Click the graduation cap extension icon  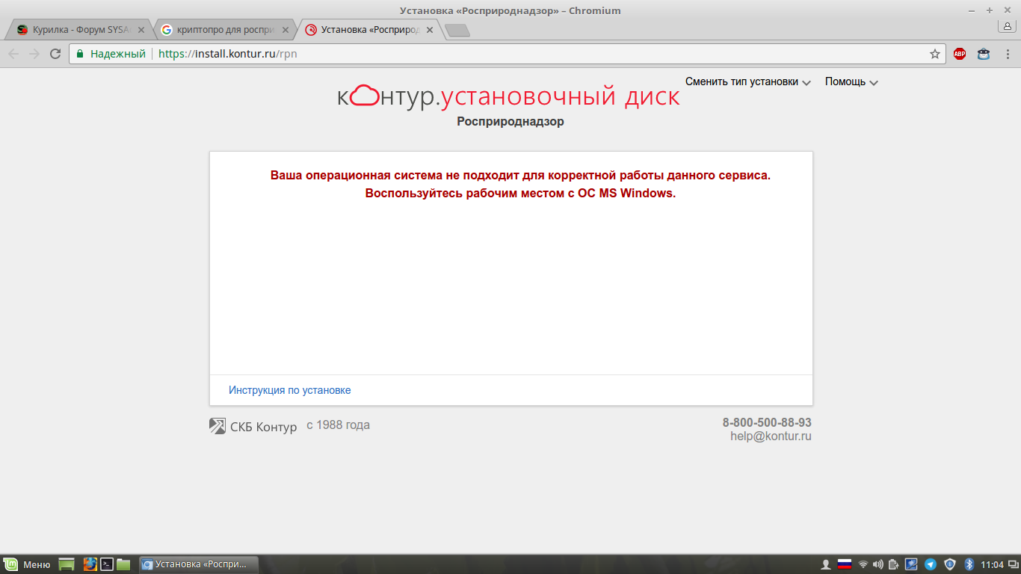tap(984, 54)
